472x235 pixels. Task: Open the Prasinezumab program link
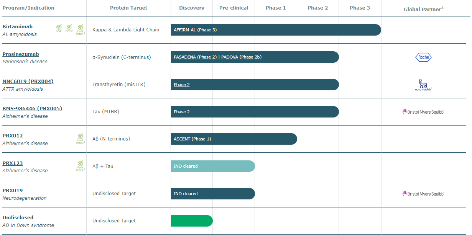click(x=21, y=54)
